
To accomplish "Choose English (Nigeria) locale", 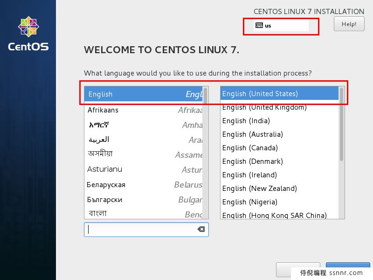I will click(x=279, y=202).
